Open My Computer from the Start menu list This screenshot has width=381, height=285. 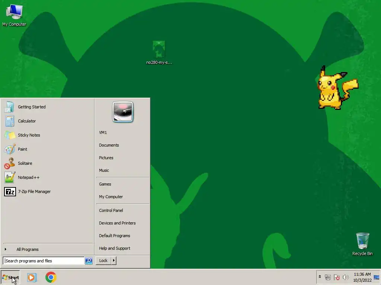pos(111,197)
